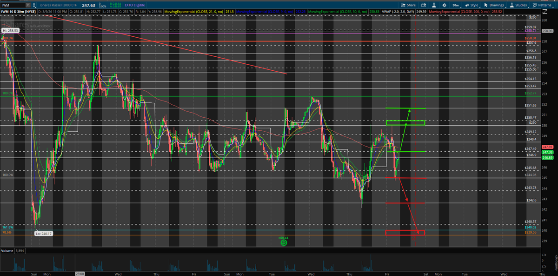558x276 pixels.
Task: Open the Drawings menu
Action: pos(494,5)
